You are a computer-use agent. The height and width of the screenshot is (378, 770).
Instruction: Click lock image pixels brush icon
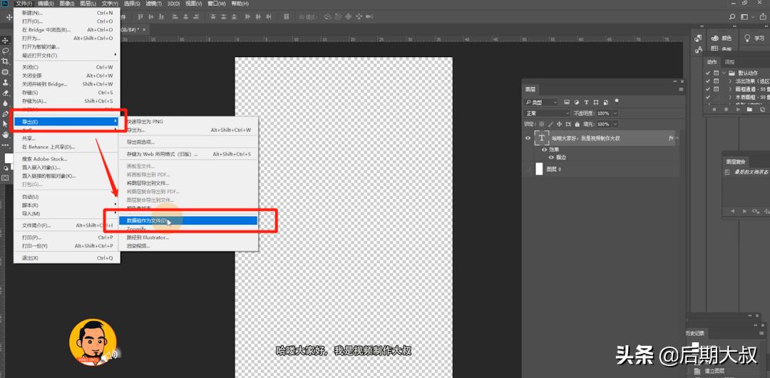[x=551, y=124]
